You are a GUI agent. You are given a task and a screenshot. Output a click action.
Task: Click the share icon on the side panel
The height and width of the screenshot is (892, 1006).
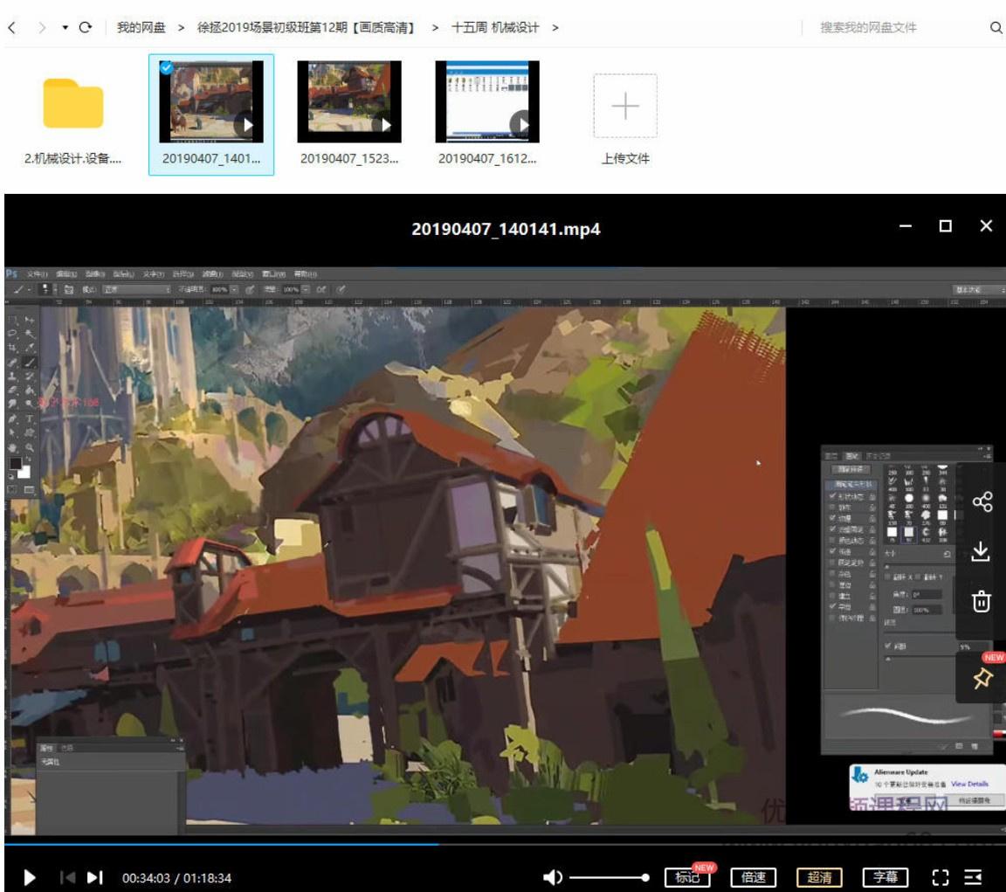[982, 501]
